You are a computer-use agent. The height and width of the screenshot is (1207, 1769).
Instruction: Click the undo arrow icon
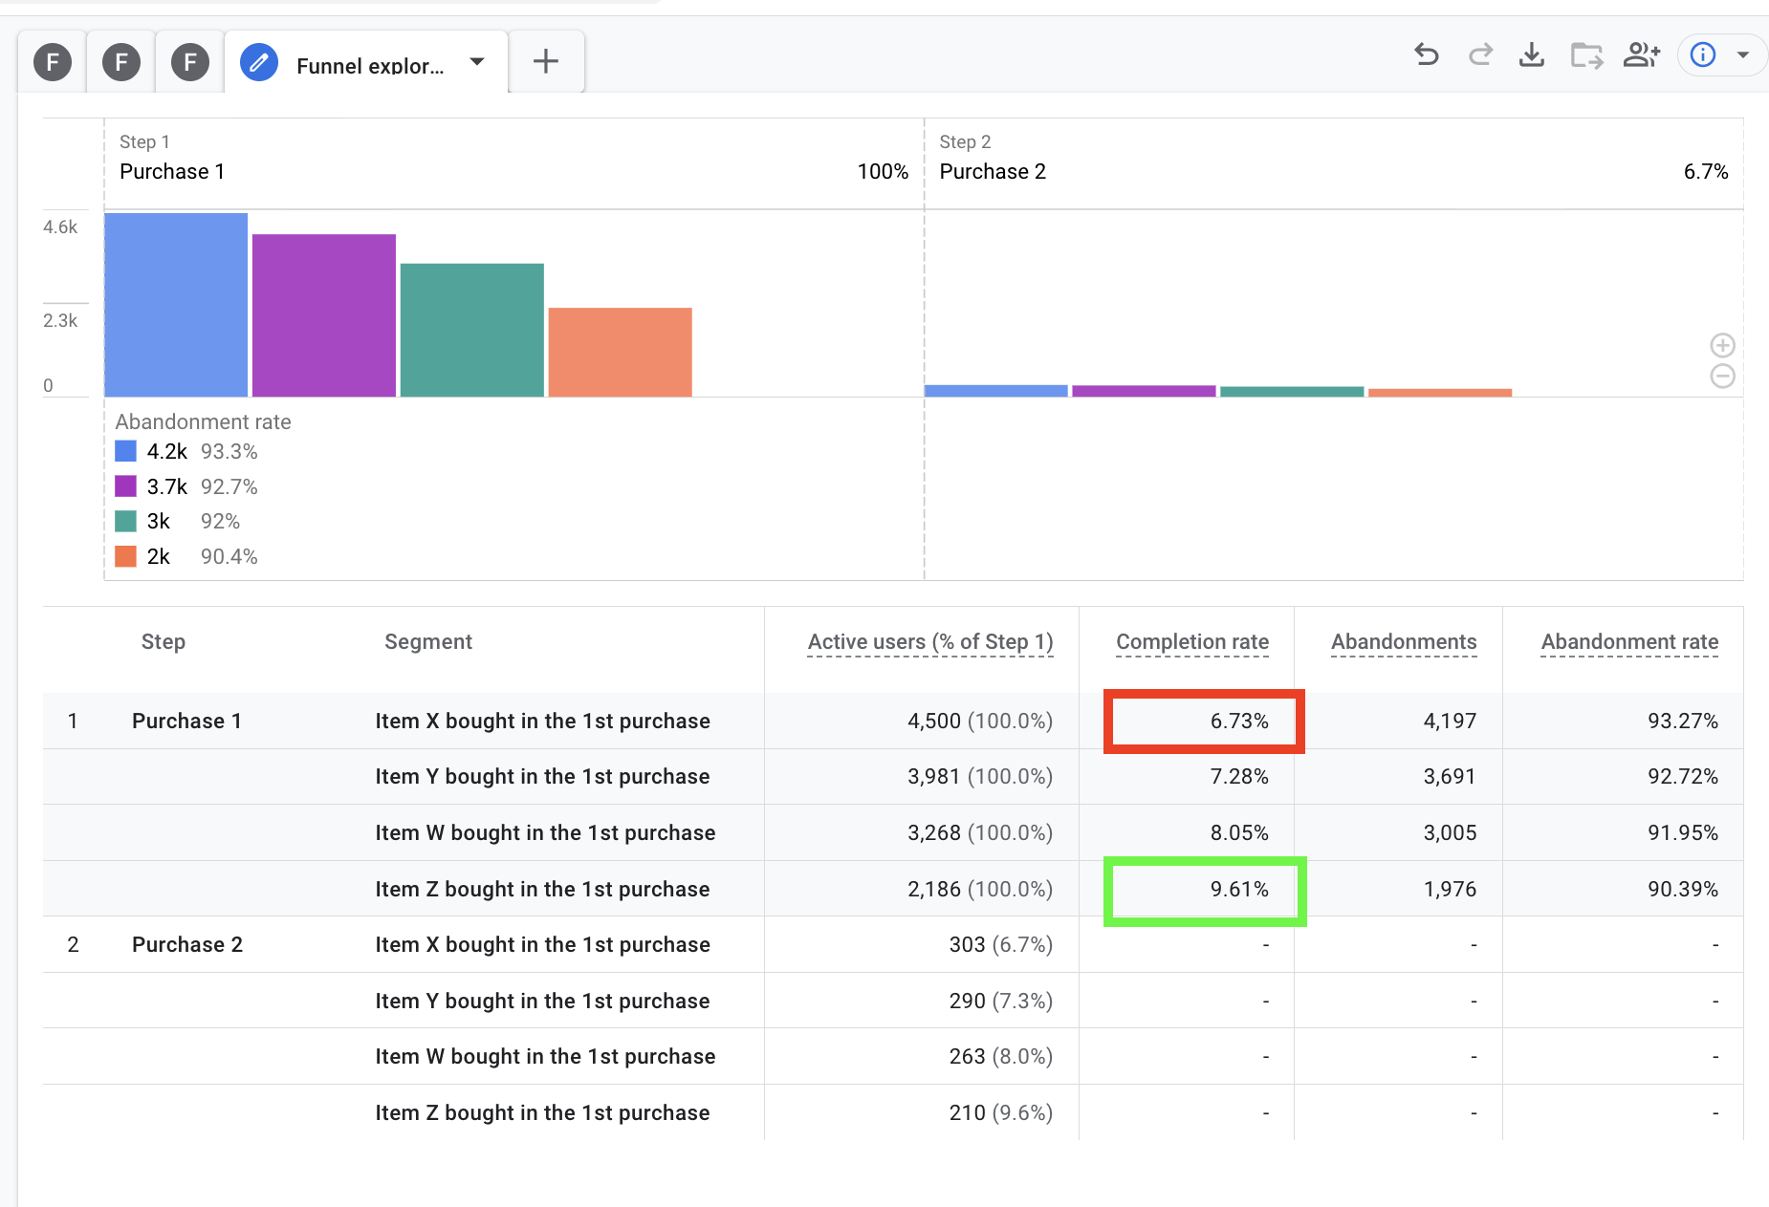[1427, 55]
